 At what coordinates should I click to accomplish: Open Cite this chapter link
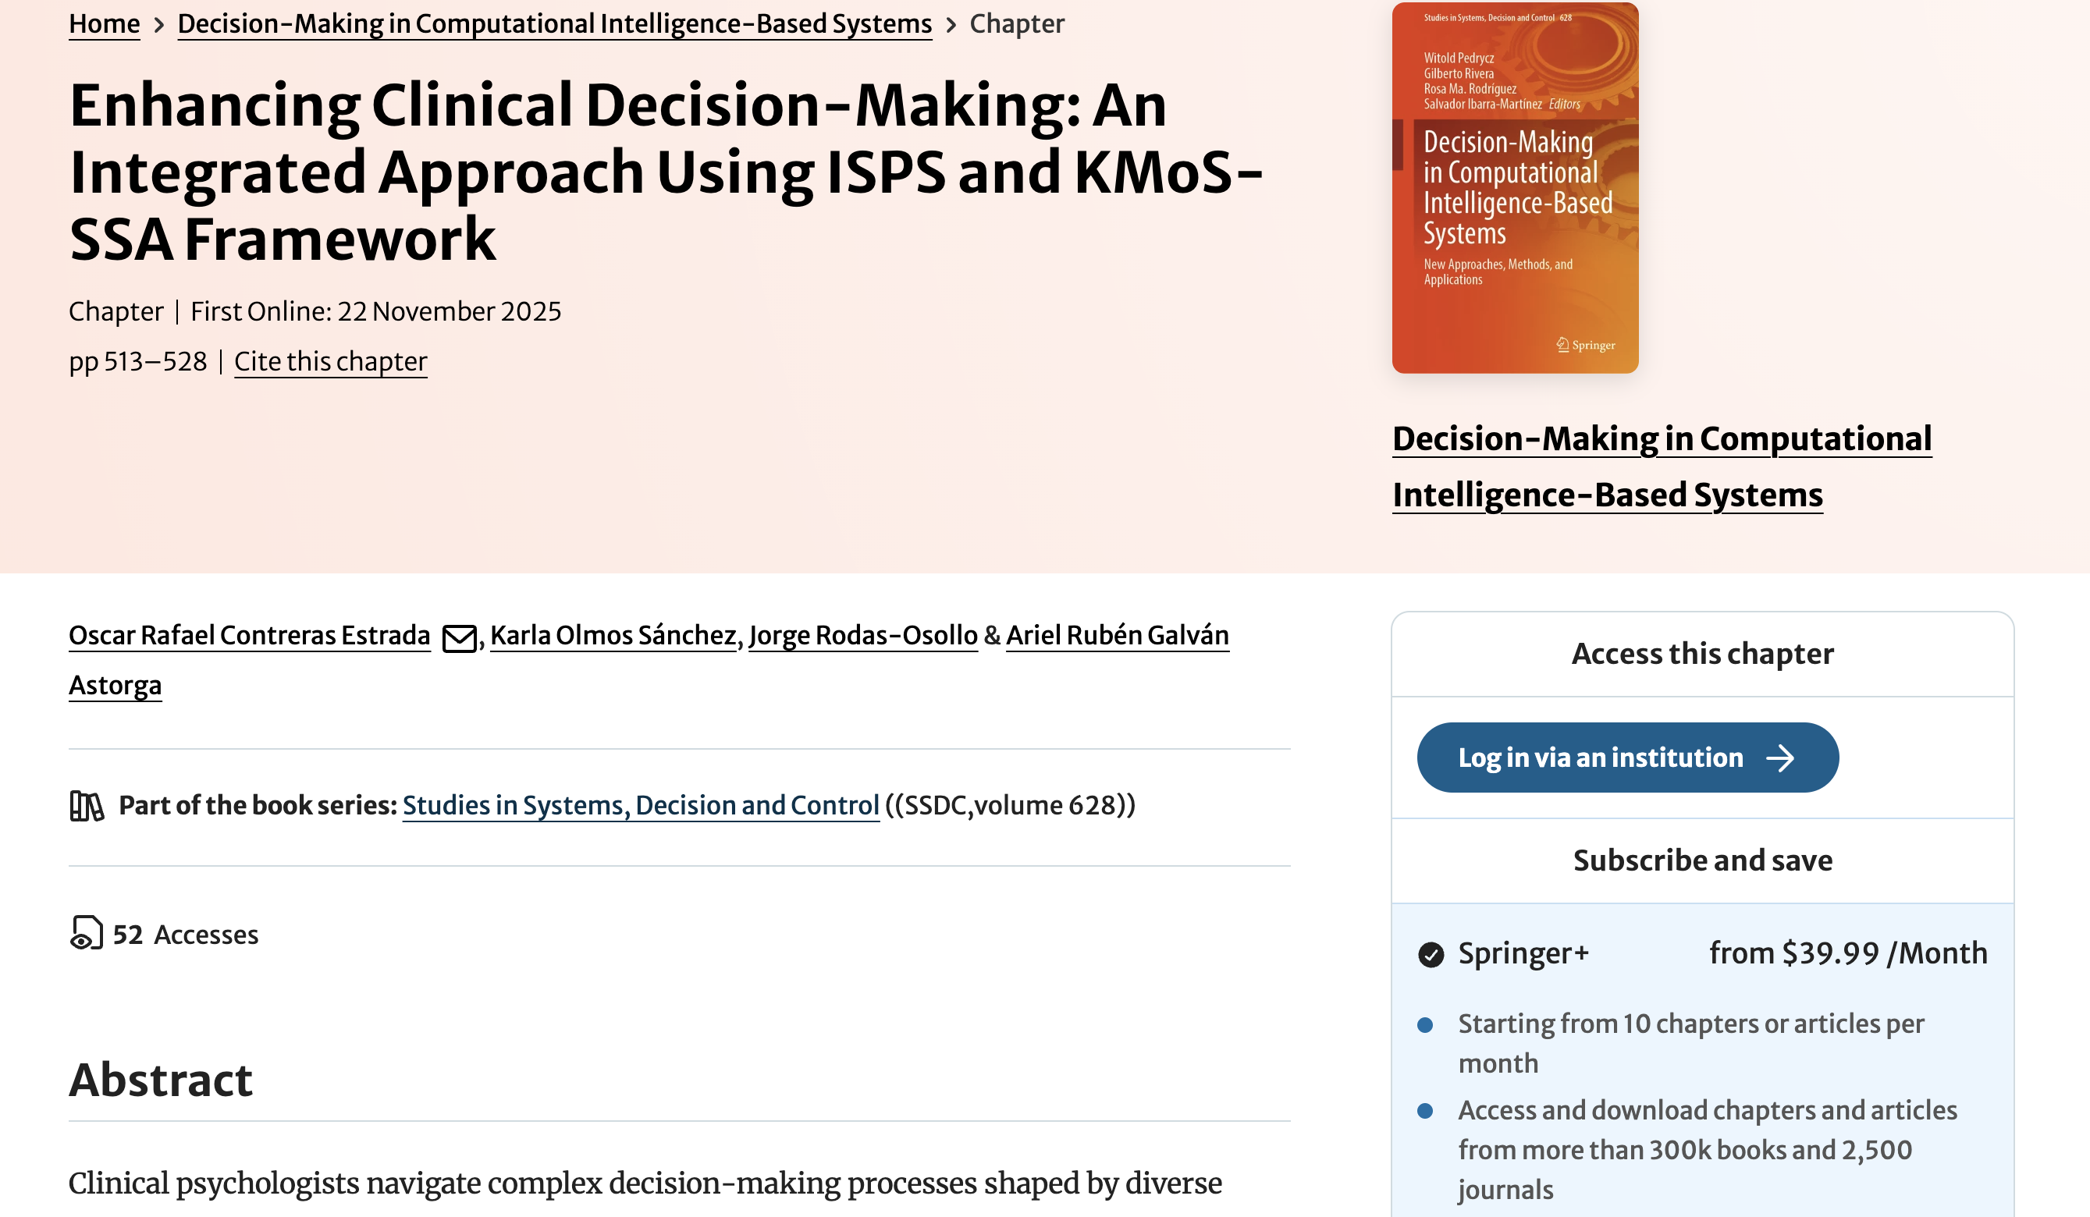[330, 361]
